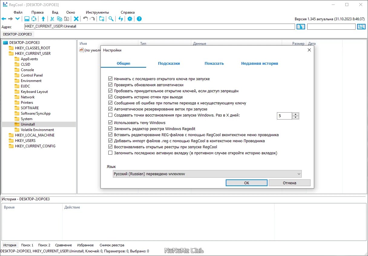368x256 pixels.
Task: Enable 'Запомнить последнюю активную вкладку' checkbox
Action: 110,153
